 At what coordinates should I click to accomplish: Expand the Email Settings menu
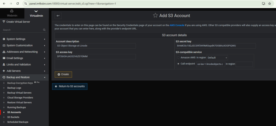24,58
